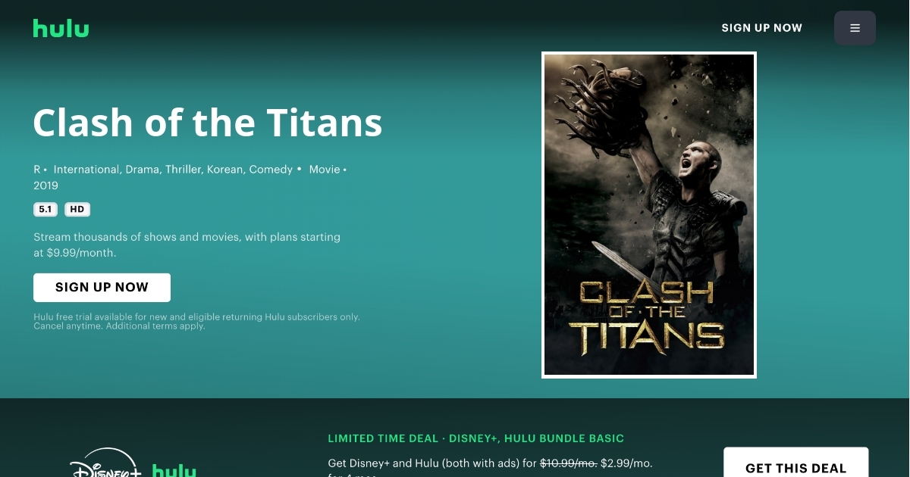Screen dimensions: 910x477
Task: Click the GET THIS DEAL button
Action: (795, 463)
